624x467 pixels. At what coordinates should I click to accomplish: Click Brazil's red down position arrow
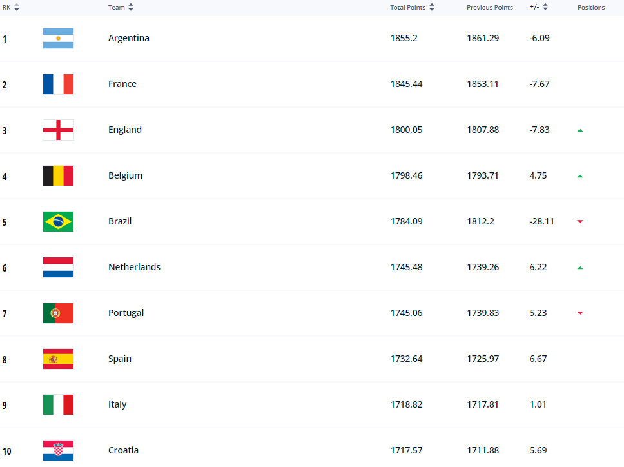pos(580,222)
